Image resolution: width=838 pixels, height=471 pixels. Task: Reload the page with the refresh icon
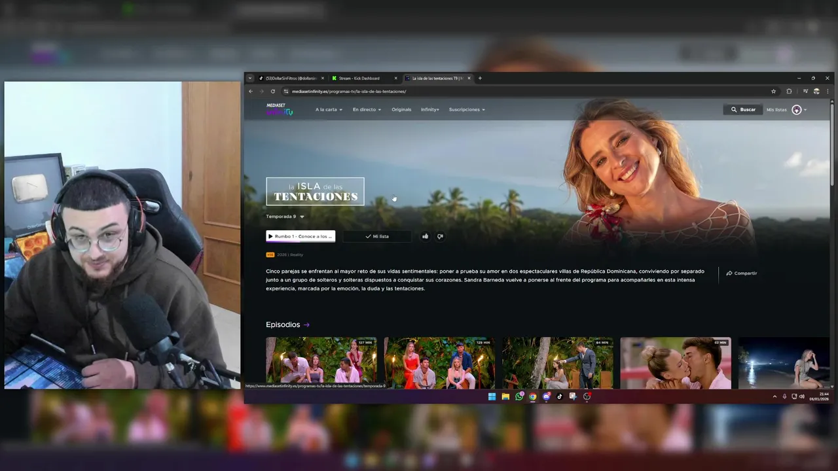273,92
